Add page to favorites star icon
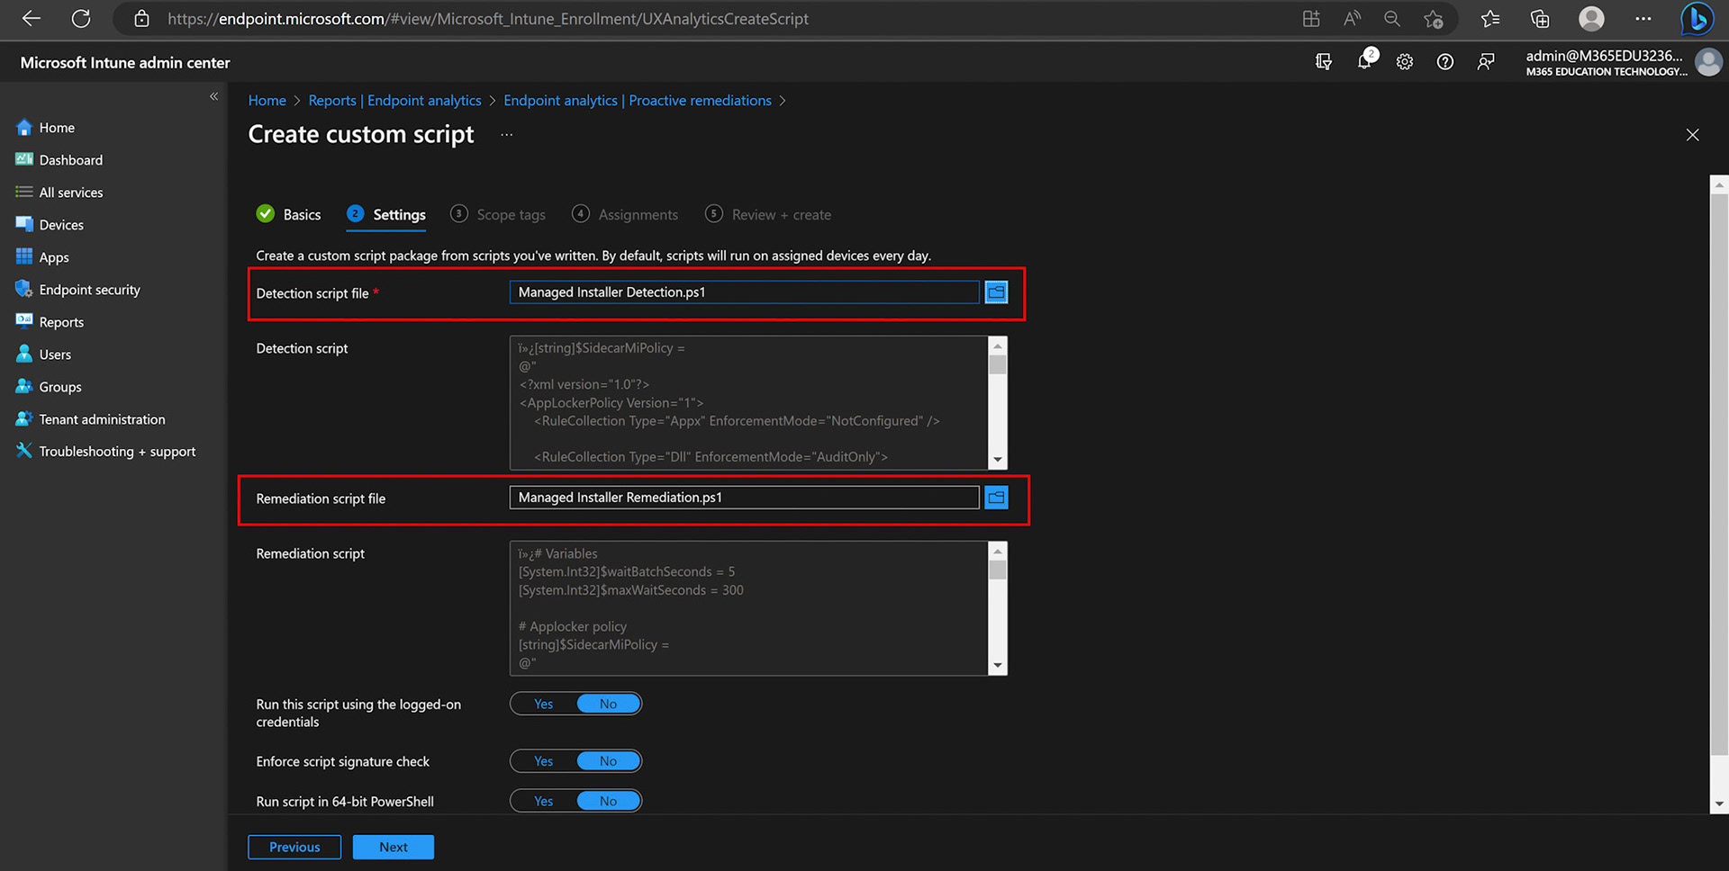The image size is (1729, 871). 1433,18
